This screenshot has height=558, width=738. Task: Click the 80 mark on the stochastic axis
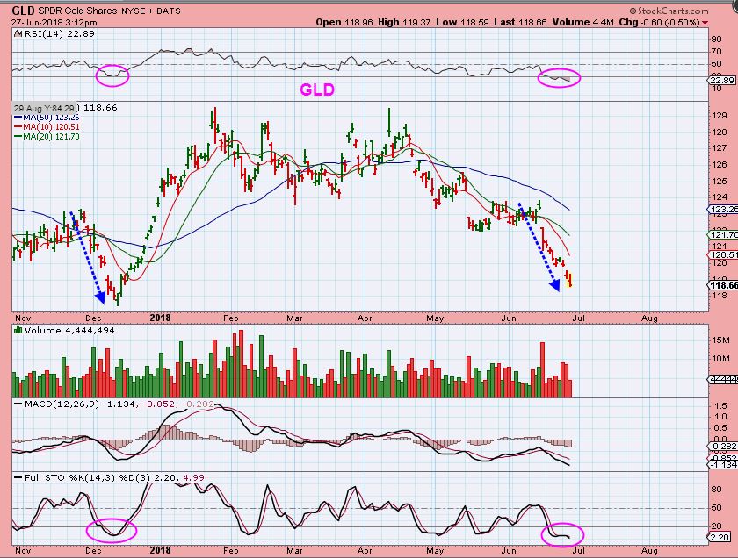pyautogui.click(x=717, y=490)
